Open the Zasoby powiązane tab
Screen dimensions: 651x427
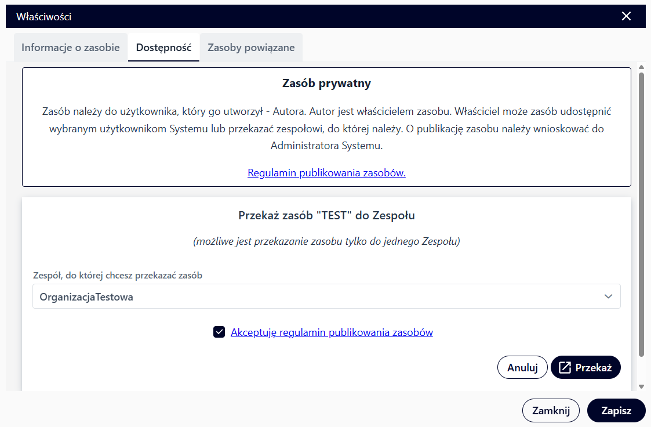[x=251, y=47]
